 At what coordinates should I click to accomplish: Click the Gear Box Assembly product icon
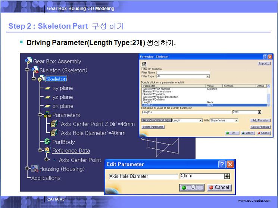(28, 61)
